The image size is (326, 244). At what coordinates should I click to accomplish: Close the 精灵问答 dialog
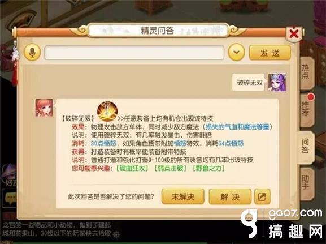coord(294,33)
